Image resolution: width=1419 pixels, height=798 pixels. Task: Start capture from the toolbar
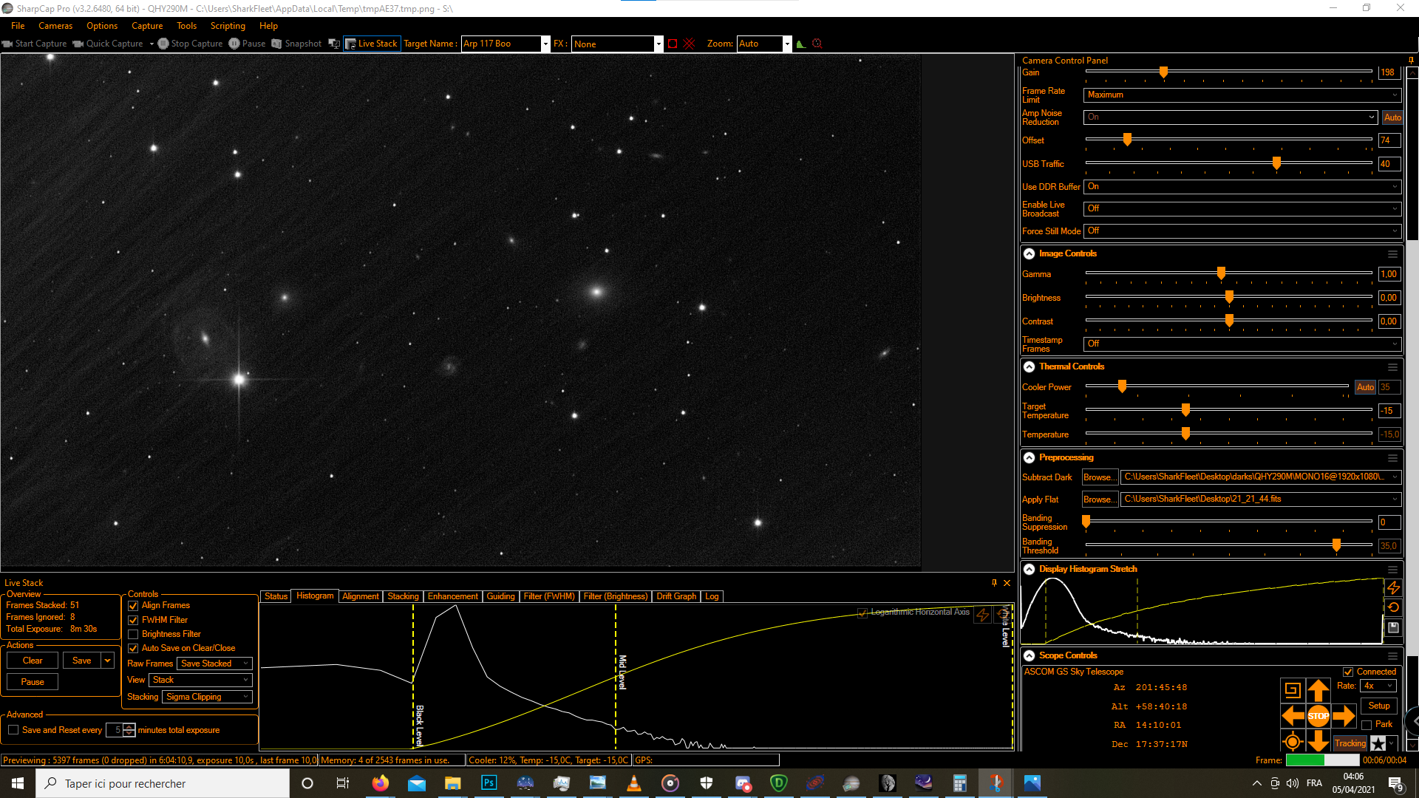click(34, 44)
